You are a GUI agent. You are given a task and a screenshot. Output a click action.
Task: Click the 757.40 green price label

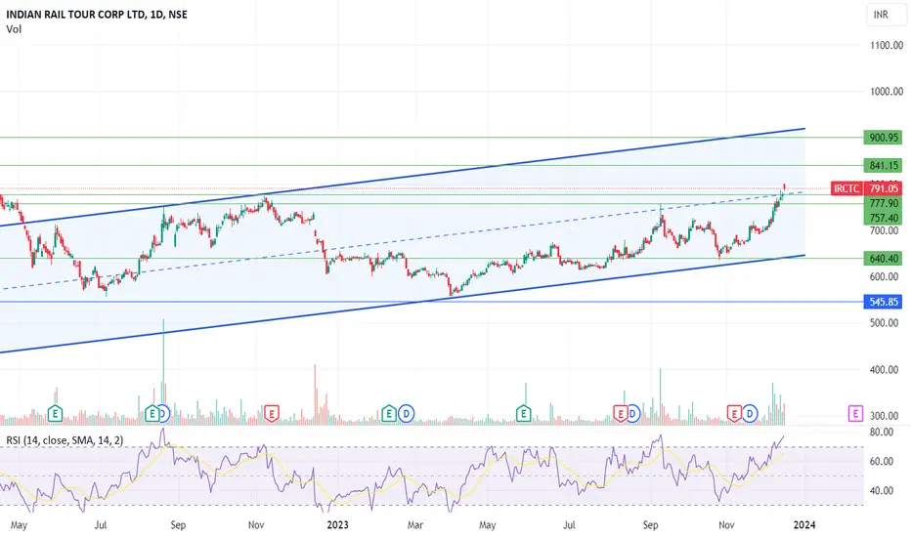pos(883,218)
